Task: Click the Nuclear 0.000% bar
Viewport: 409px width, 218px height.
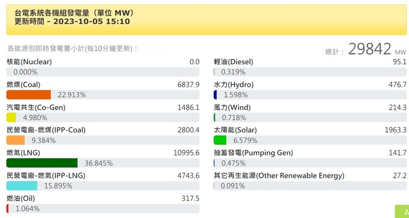Action: tap(103, 72)
